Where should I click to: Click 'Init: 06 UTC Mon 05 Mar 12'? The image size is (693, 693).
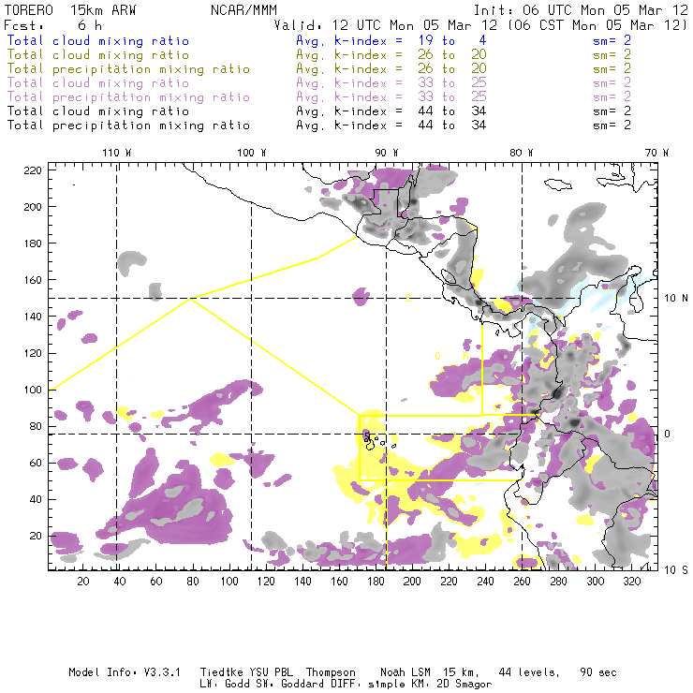(x=581, y=10)
